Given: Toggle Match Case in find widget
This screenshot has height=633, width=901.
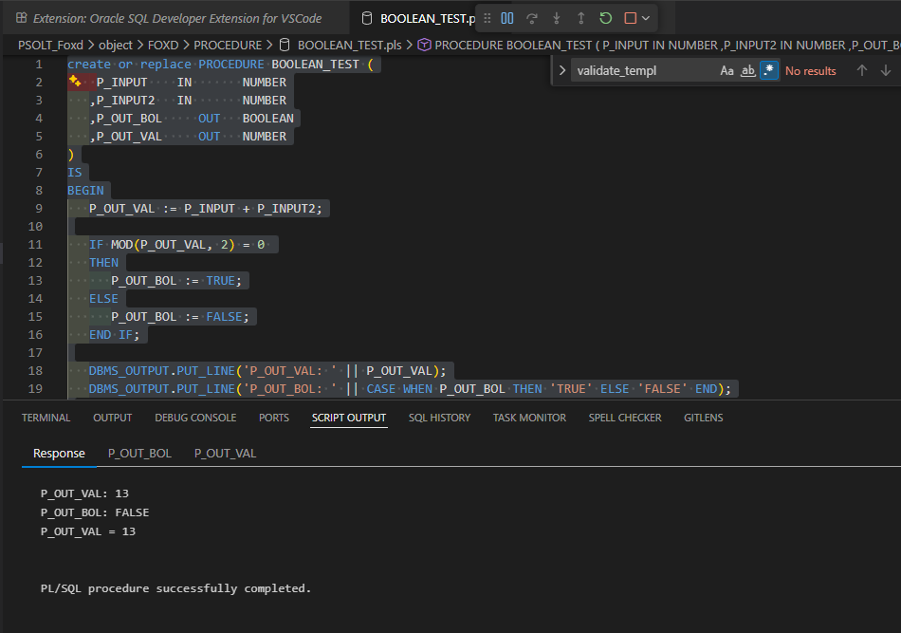Looking at the screenshot, I should [x=726, y=70].
